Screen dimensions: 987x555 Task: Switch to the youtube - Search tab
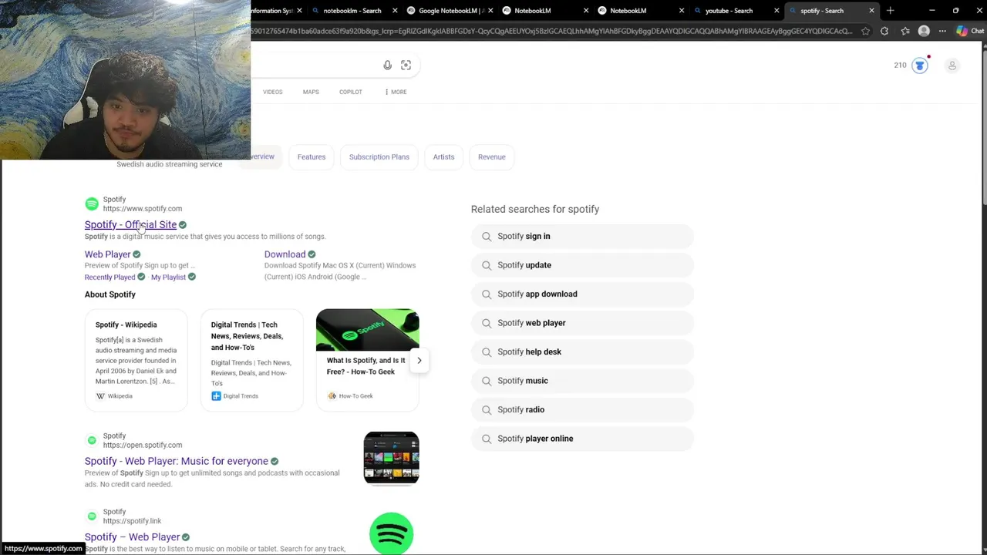pos(729,11)
